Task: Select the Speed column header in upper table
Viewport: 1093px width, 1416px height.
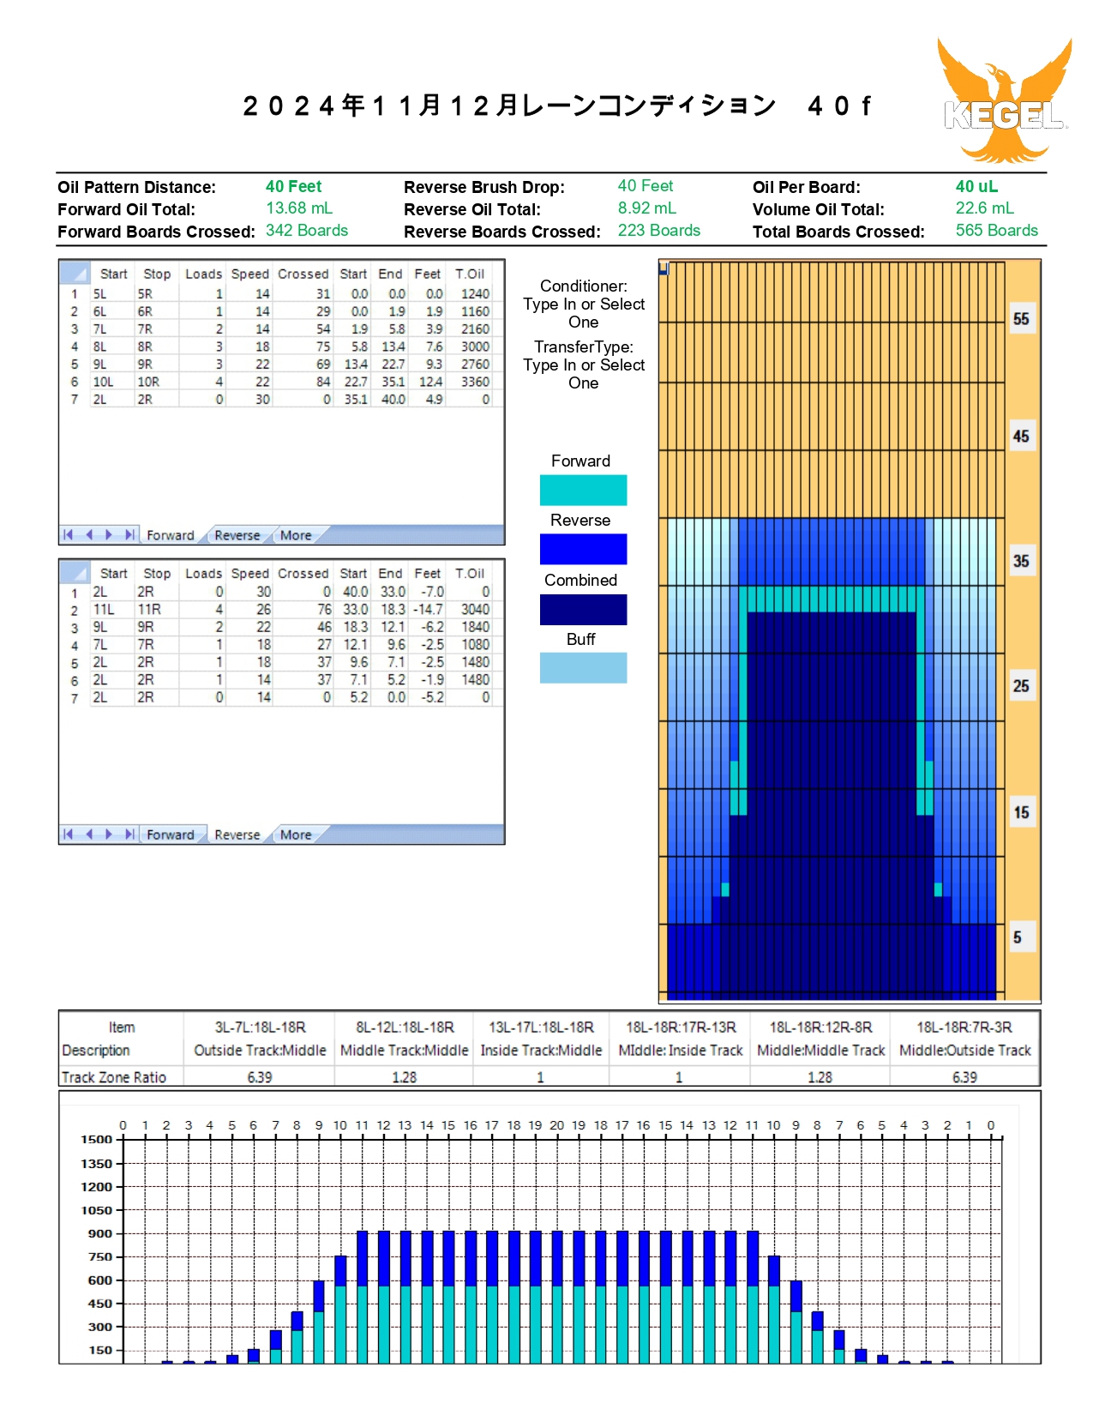Action: pyautogui.click(x=249, y=274)
